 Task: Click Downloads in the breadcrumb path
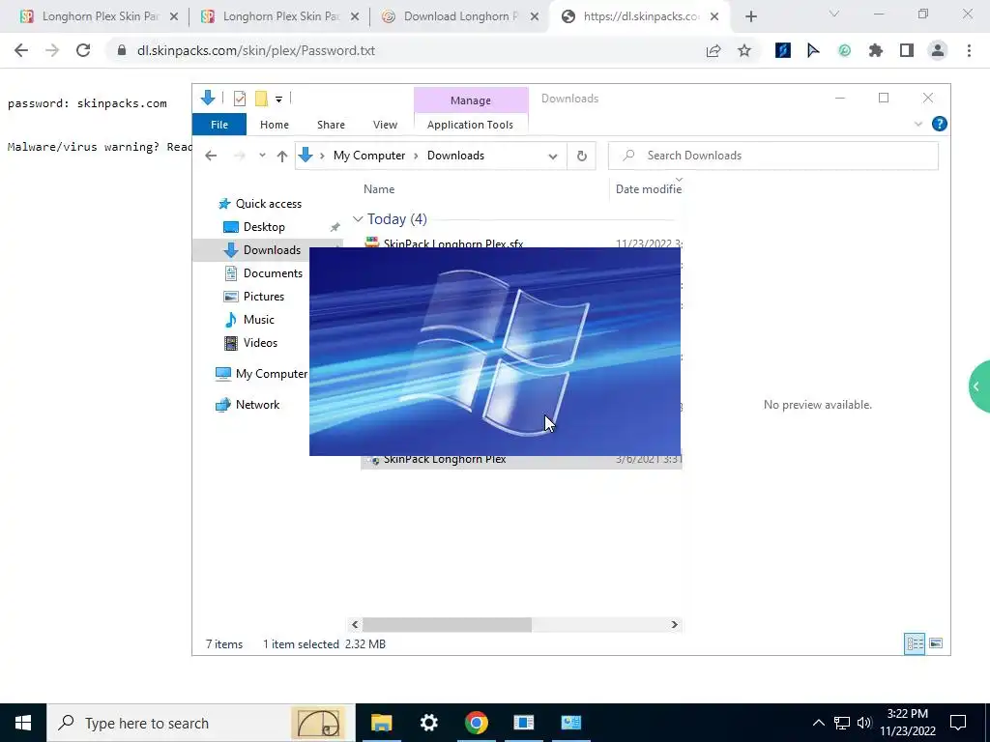coord(456,156)
